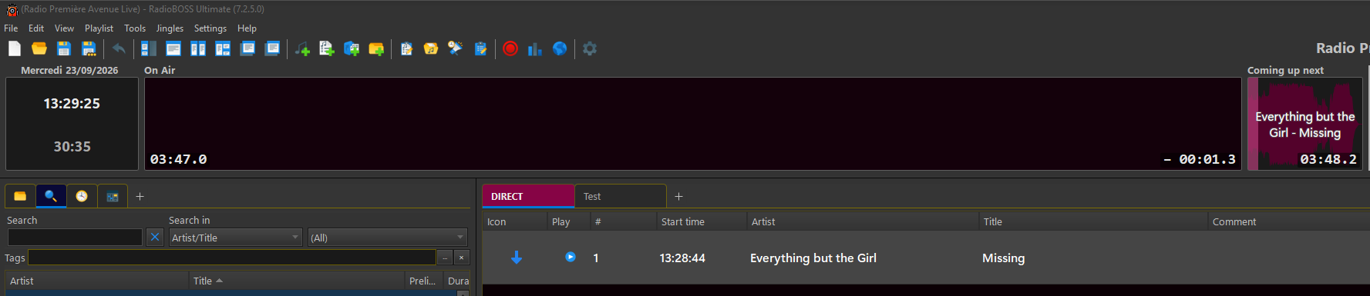Click the Tags browse ellipsis button

click(445, 258)
